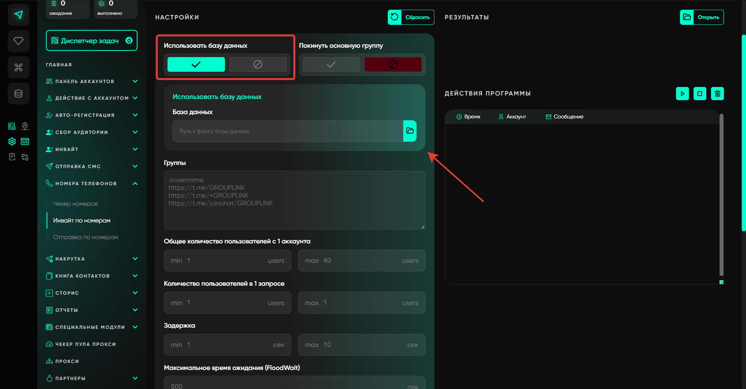Open the diamond icon in left rail
The height and width of the screenshot is (389, 746).
pos(18,41)
